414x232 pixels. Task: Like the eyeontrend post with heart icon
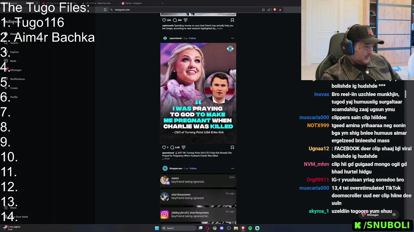[x=164, y=147]
